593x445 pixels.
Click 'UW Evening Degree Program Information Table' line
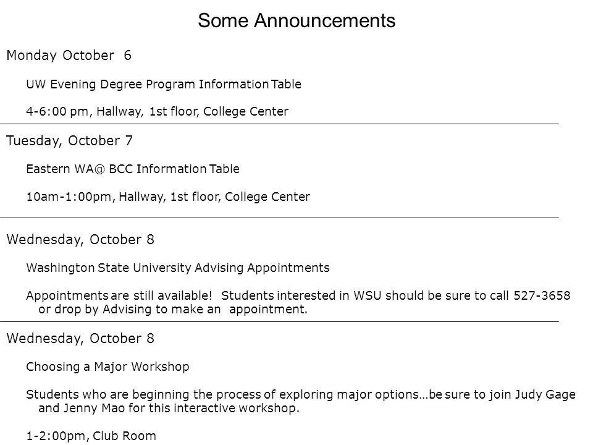click(x=164, y=84)
